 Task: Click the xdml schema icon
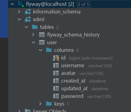(28, 19)
